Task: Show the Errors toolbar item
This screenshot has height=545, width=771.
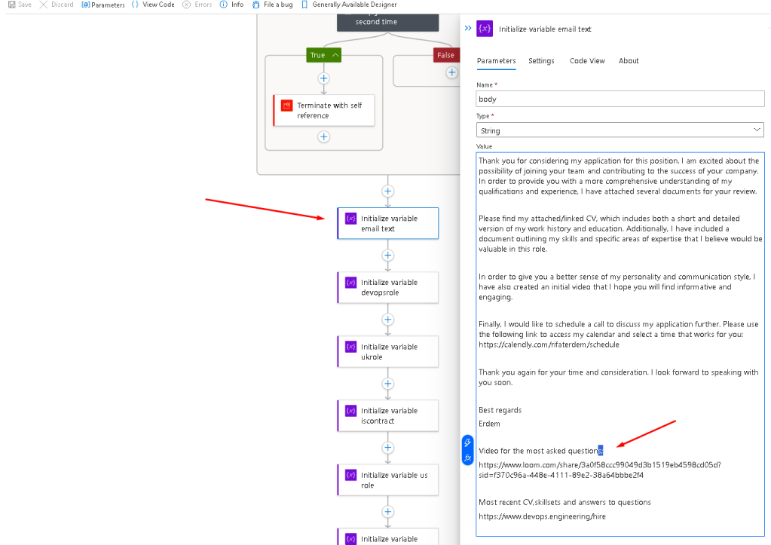Action: pos(197,5)
